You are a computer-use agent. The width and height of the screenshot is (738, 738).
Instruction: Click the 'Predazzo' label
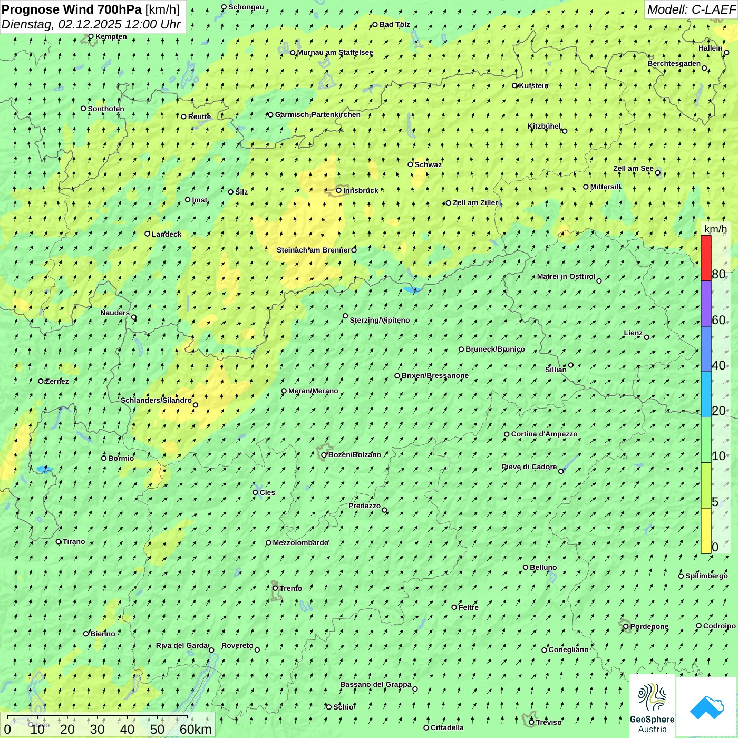[x=364, y=506]
